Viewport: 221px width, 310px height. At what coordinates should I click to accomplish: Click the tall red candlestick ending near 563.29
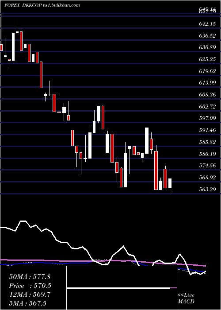[x=156, y=170]
